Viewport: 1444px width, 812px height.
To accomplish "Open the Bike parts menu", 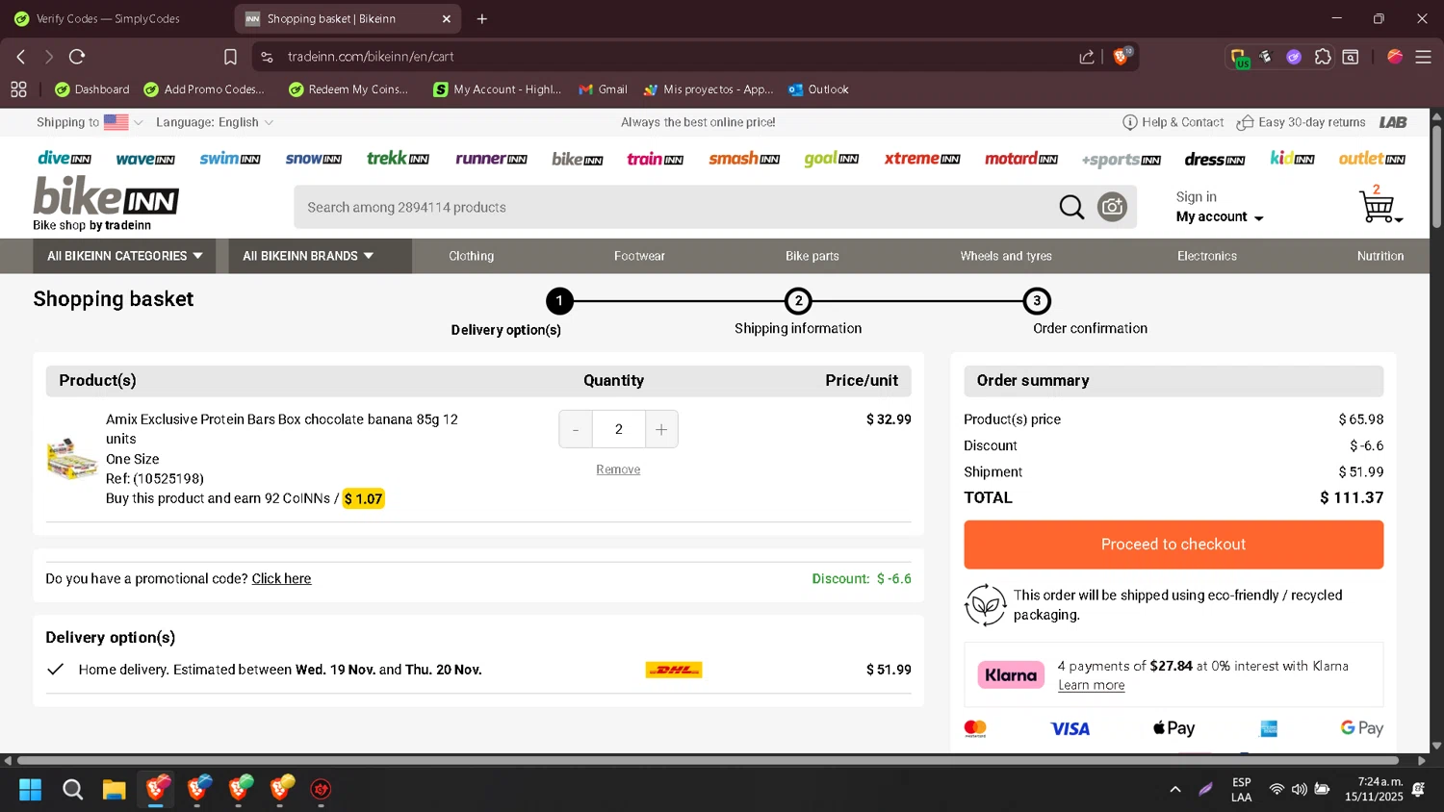I will click(812, 256).
